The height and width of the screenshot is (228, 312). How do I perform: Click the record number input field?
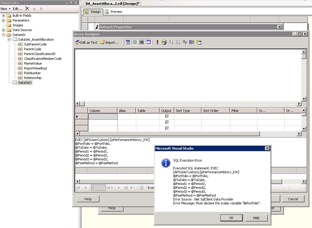pyautogui.click(x=98, y=188)
